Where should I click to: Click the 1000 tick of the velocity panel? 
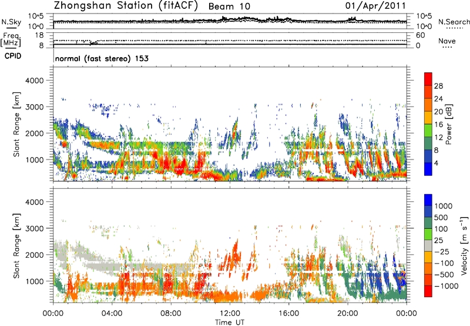35,281
